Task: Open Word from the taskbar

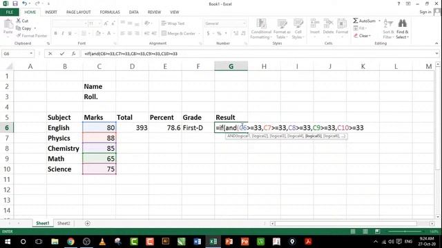Action: (x=198, y=242)
